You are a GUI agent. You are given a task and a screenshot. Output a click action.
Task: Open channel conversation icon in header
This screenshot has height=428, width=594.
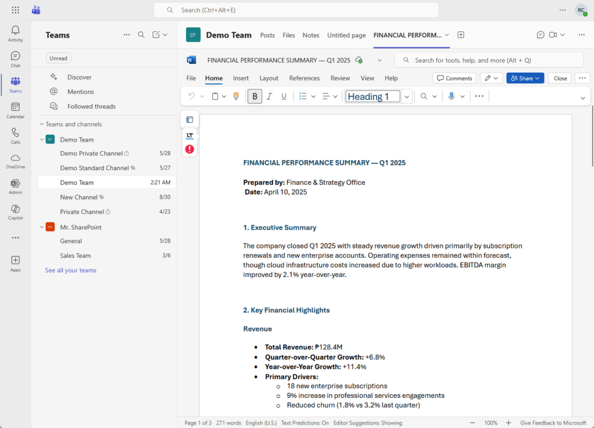click(x=541, y=35)
